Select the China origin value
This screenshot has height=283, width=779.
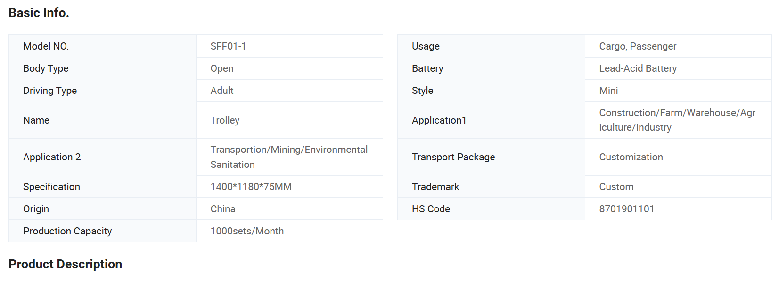[x=223, y=209]
